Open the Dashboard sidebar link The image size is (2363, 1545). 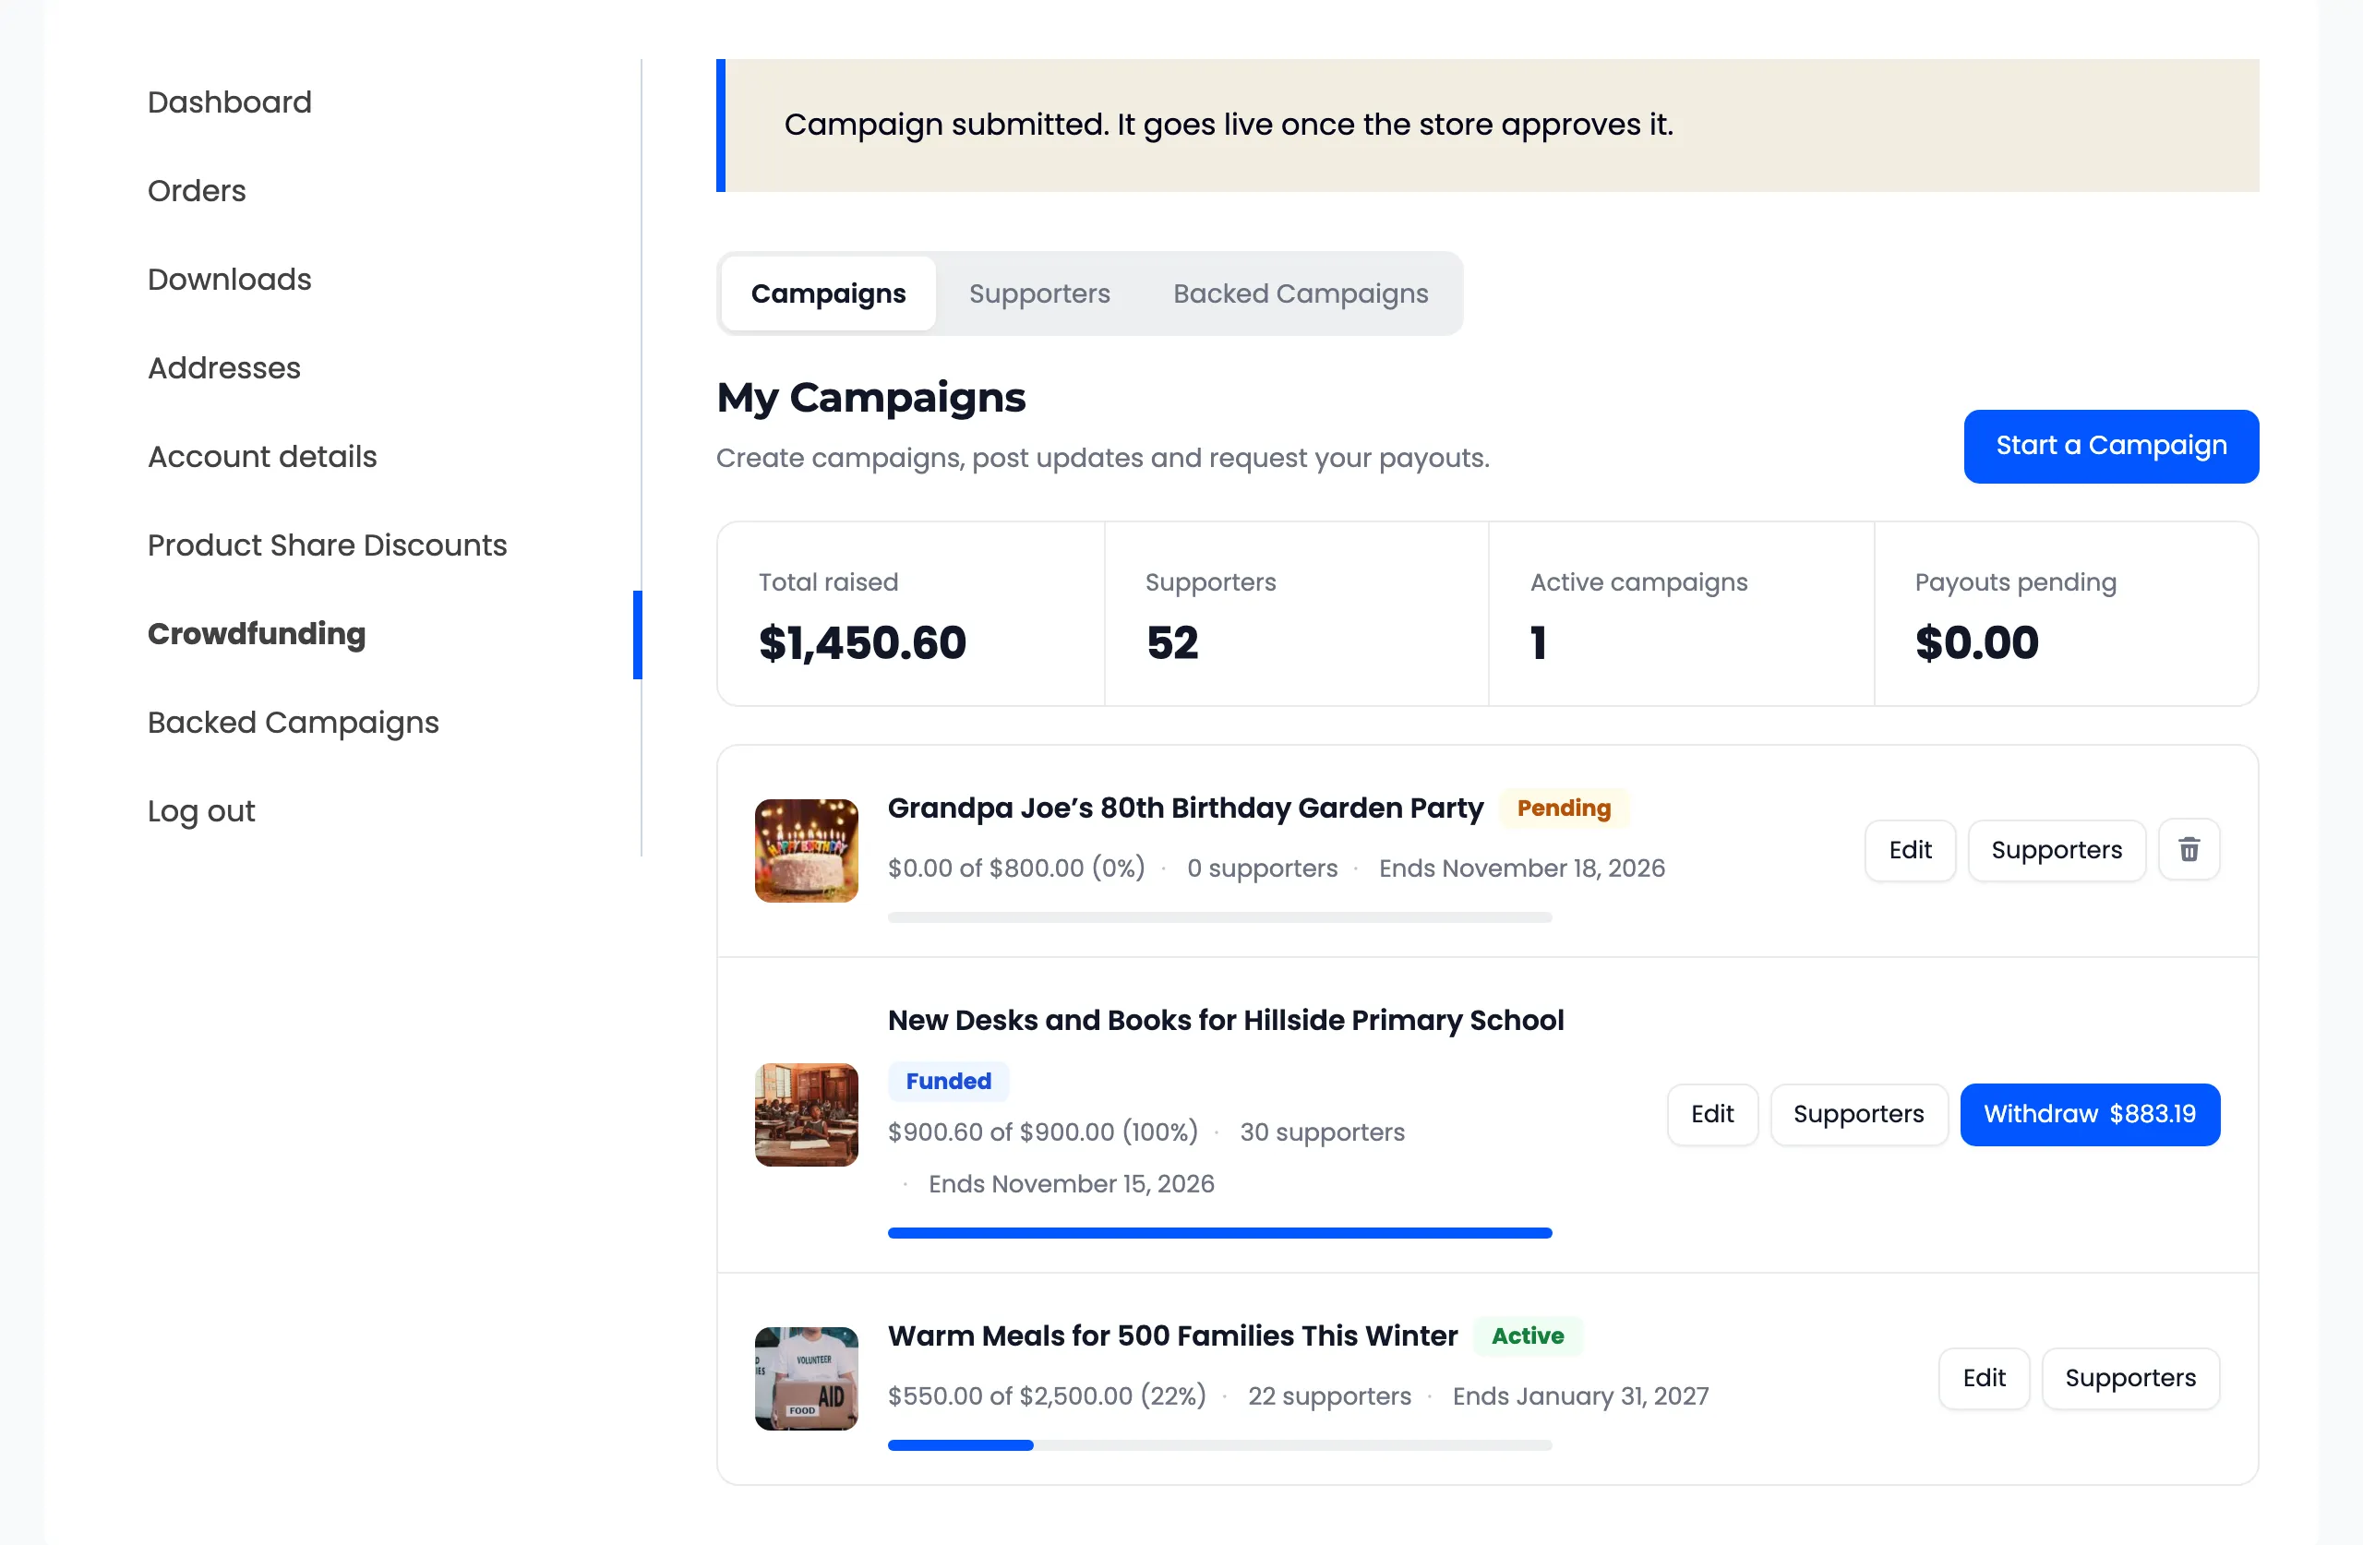[229, 102]
